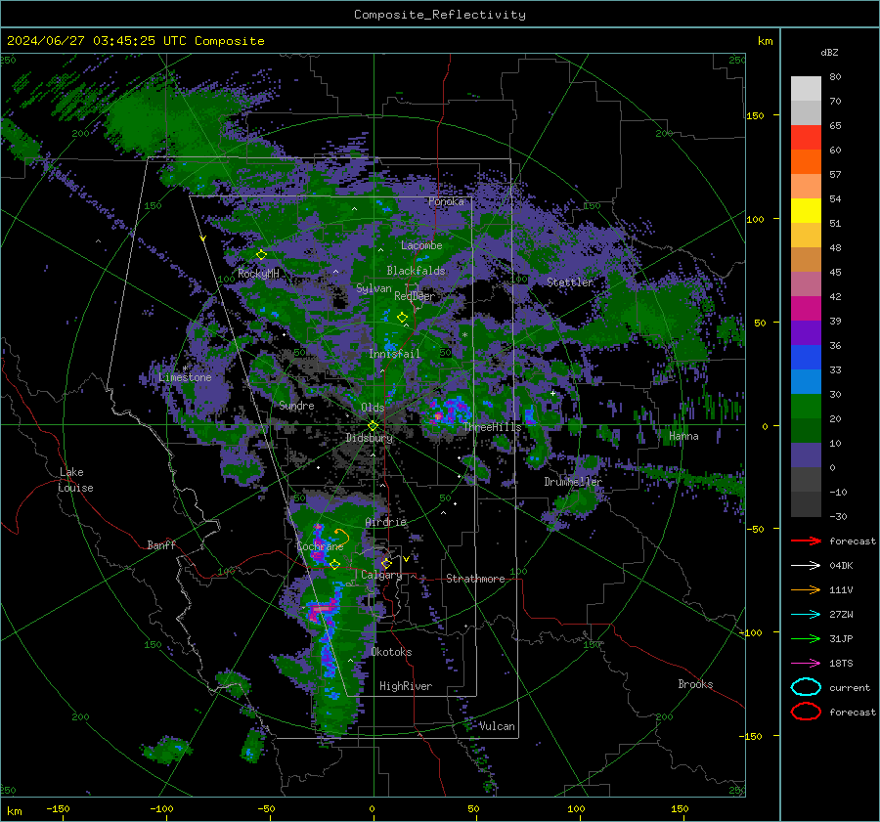Click the red 65–60 dBZ color swatch
Screen dimensions: 880x822
point(806,138)
